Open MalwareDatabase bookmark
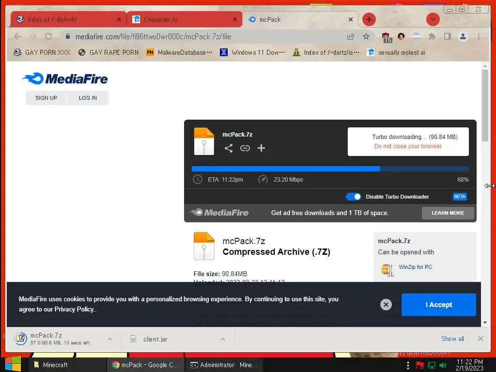Image resolution: width=496 pixels, height=372 pixels. 179,52
